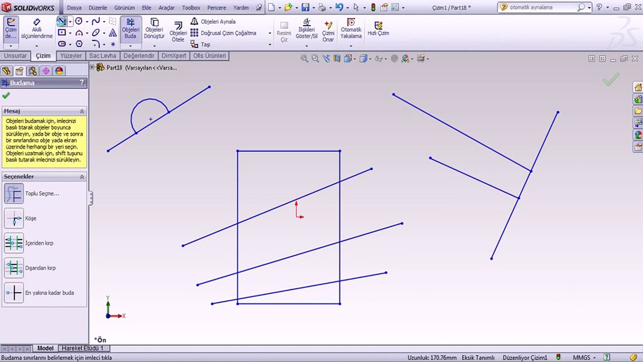Collapse the Mesaj section
Image resolution: width=643 pixels, height=362 pixels.
tap(82, 111)
